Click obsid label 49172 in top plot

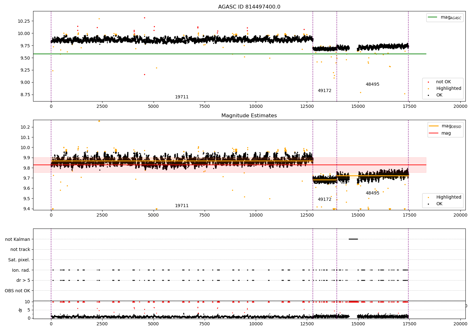[x=324, y=91]
